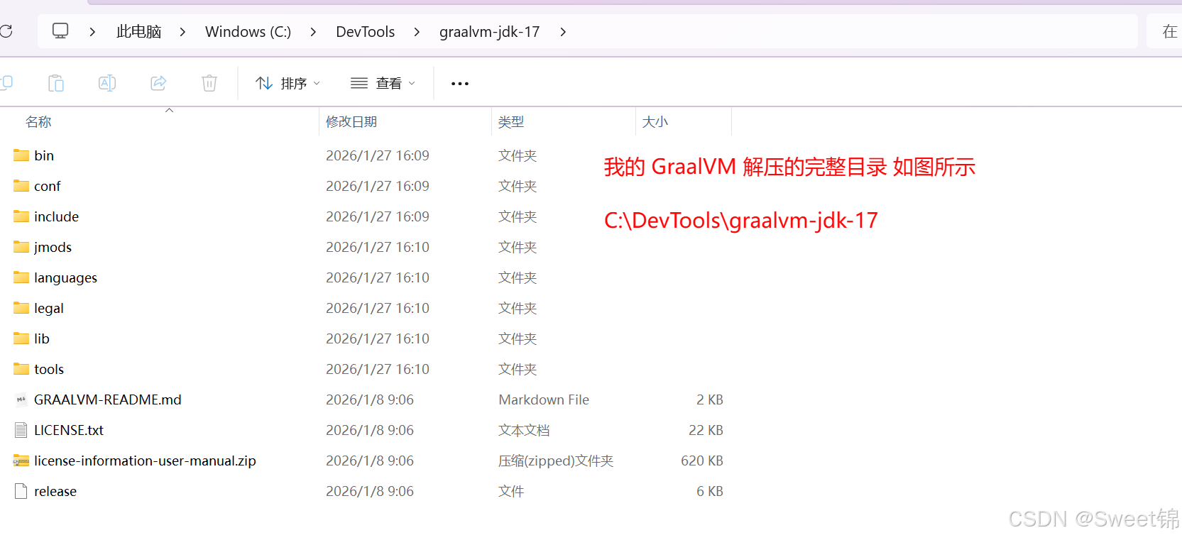Select the tools folder icon

pyautogui.click(x=21, y=369)
